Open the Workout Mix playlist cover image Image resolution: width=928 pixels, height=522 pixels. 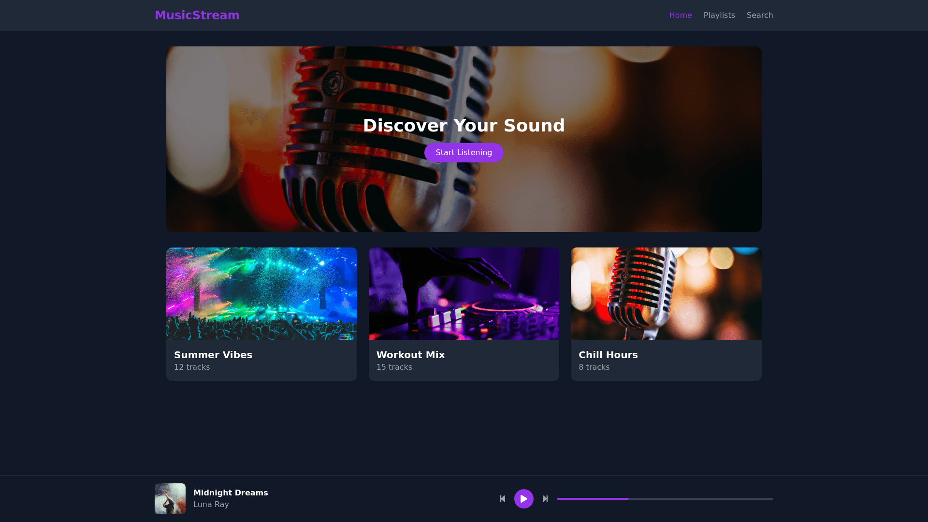(x=464, y=294)
